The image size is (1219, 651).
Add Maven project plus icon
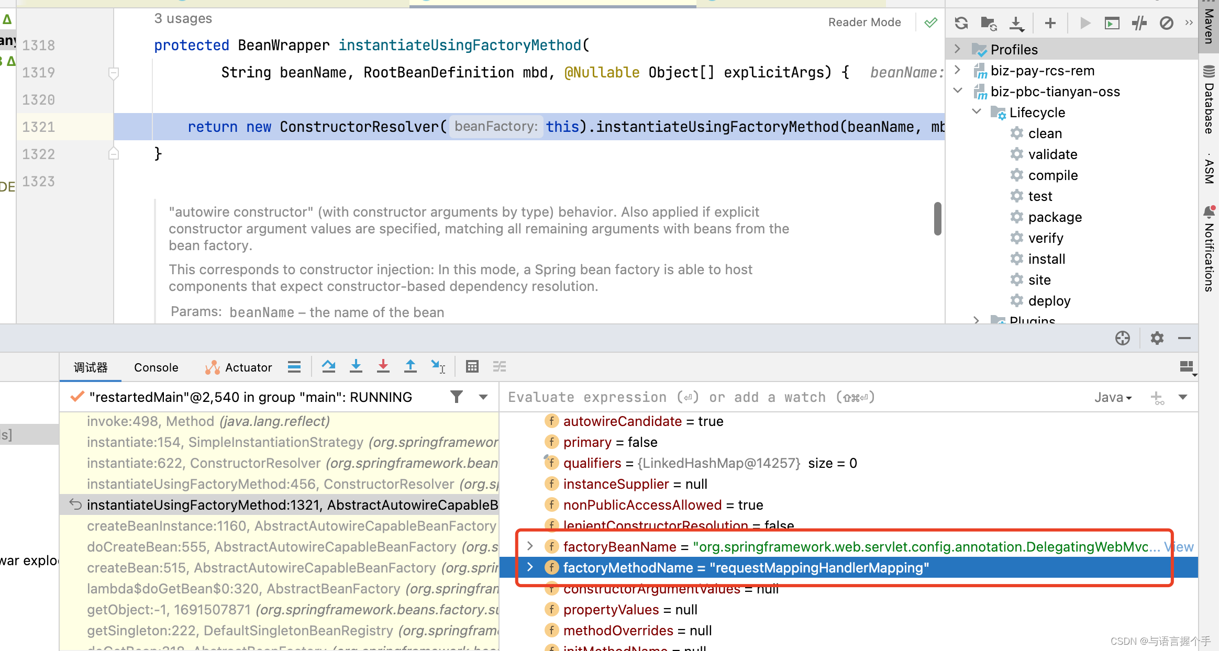1050,23
